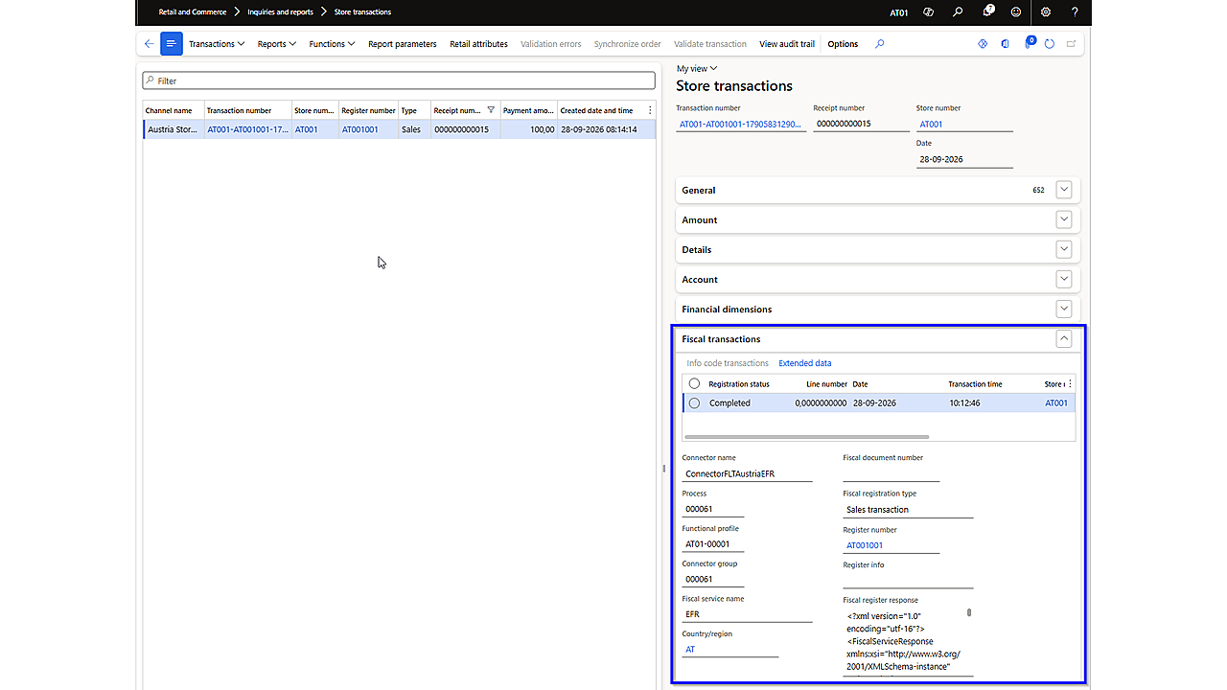Expand the Details section
The height and width of the screenshot is (690, 1227).
click(x=1063, y=249)
